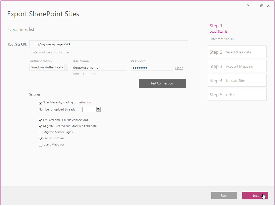Click the 'Enter root web URL for sites.' hint
Viewport: 275px width, 206px height.
click(51, 52)
